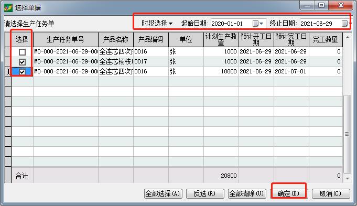Click the vertical scrollbar thumb

(347, 134)
